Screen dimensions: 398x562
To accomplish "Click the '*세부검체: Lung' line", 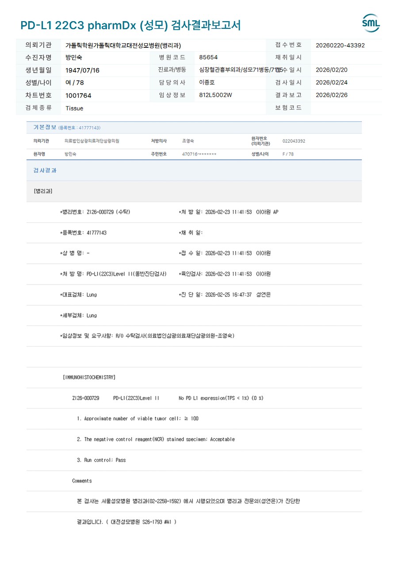I will (78, 315).
